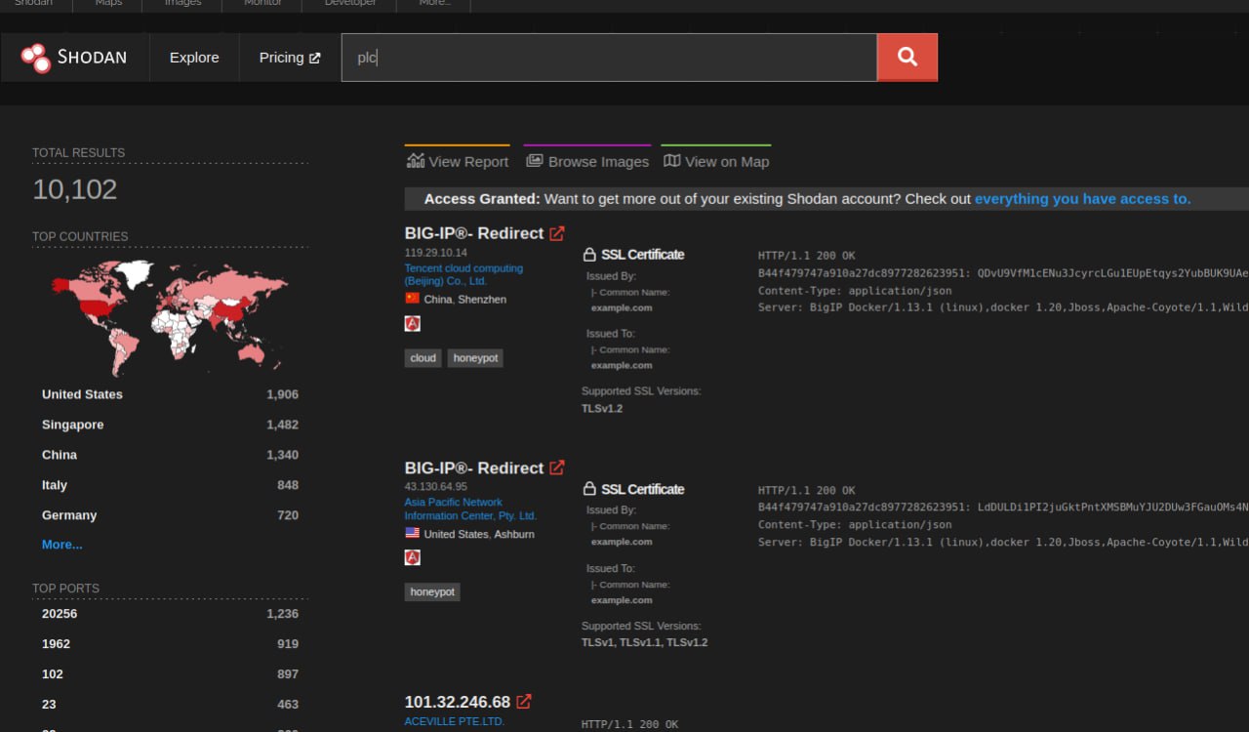Filter by China in Top Countries

click(60, 455)
